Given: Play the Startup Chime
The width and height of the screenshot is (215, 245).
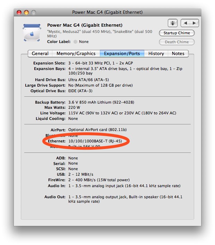Looking at the screenshot, I should 177,33.
